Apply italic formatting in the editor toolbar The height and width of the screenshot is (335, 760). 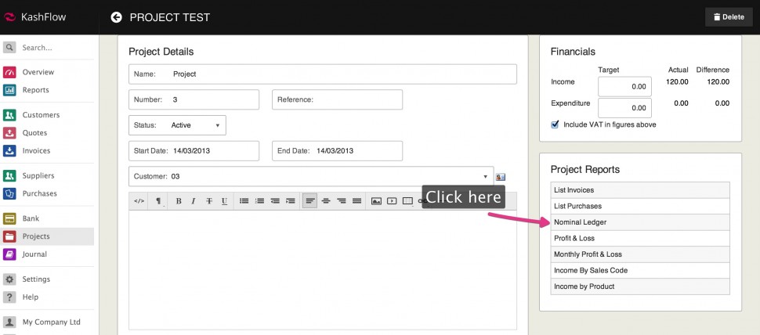click(x=194, y=201)
